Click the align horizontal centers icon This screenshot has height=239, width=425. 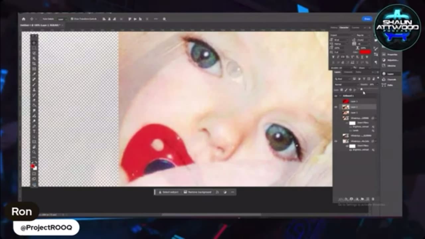pos(109,19)
